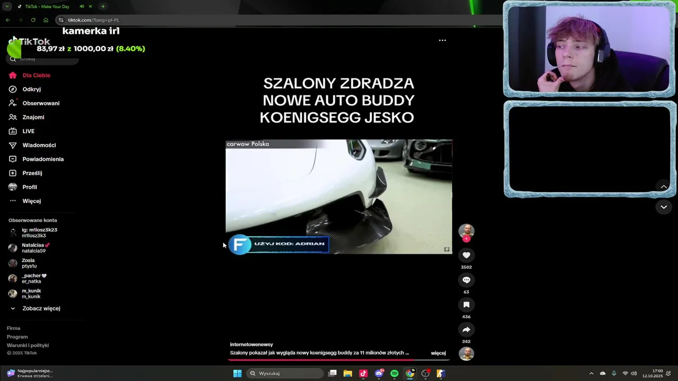Open Spotify from the taskbar
The image size is (678, 381).
(x=395, y=374)
